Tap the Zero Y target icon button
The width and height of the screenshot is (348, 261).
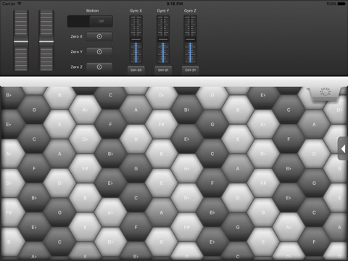99,51
